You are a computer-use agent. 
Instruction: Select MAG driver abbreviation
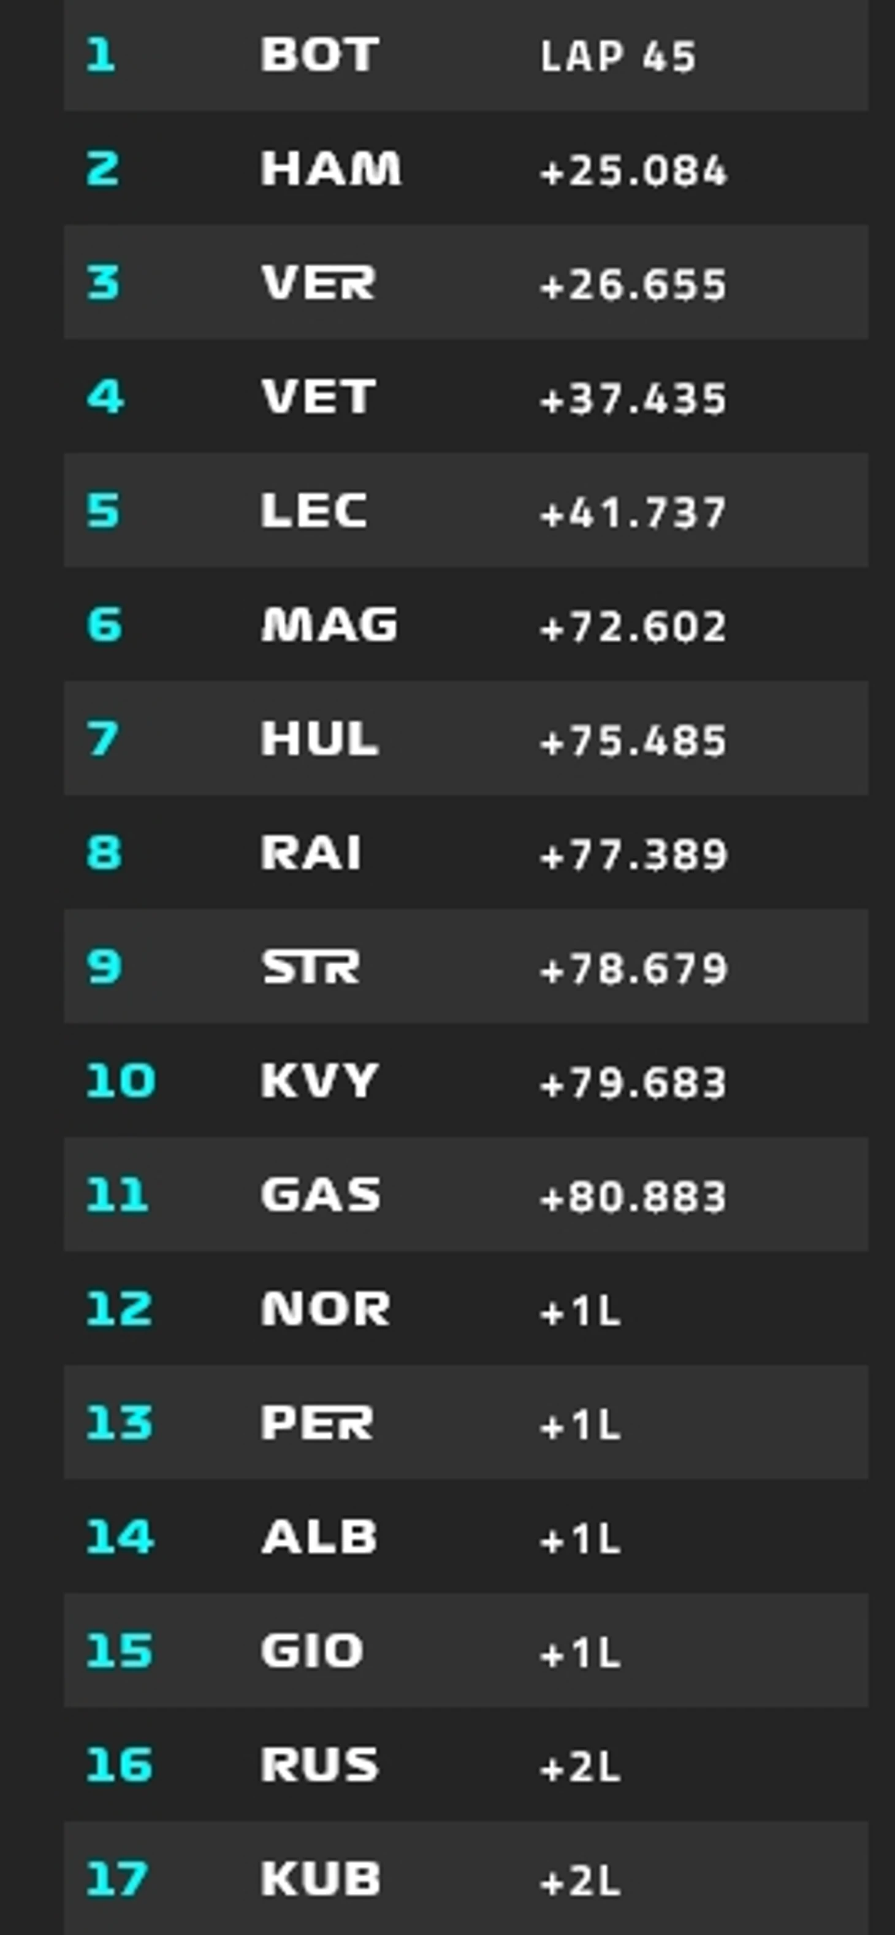(x=329, y=625)
